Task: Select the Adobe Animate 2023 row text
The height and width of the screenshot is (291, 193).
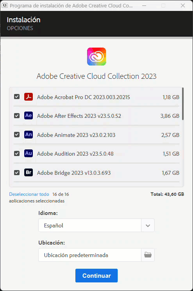Action: pyautogui.click(x=76, y=135)
